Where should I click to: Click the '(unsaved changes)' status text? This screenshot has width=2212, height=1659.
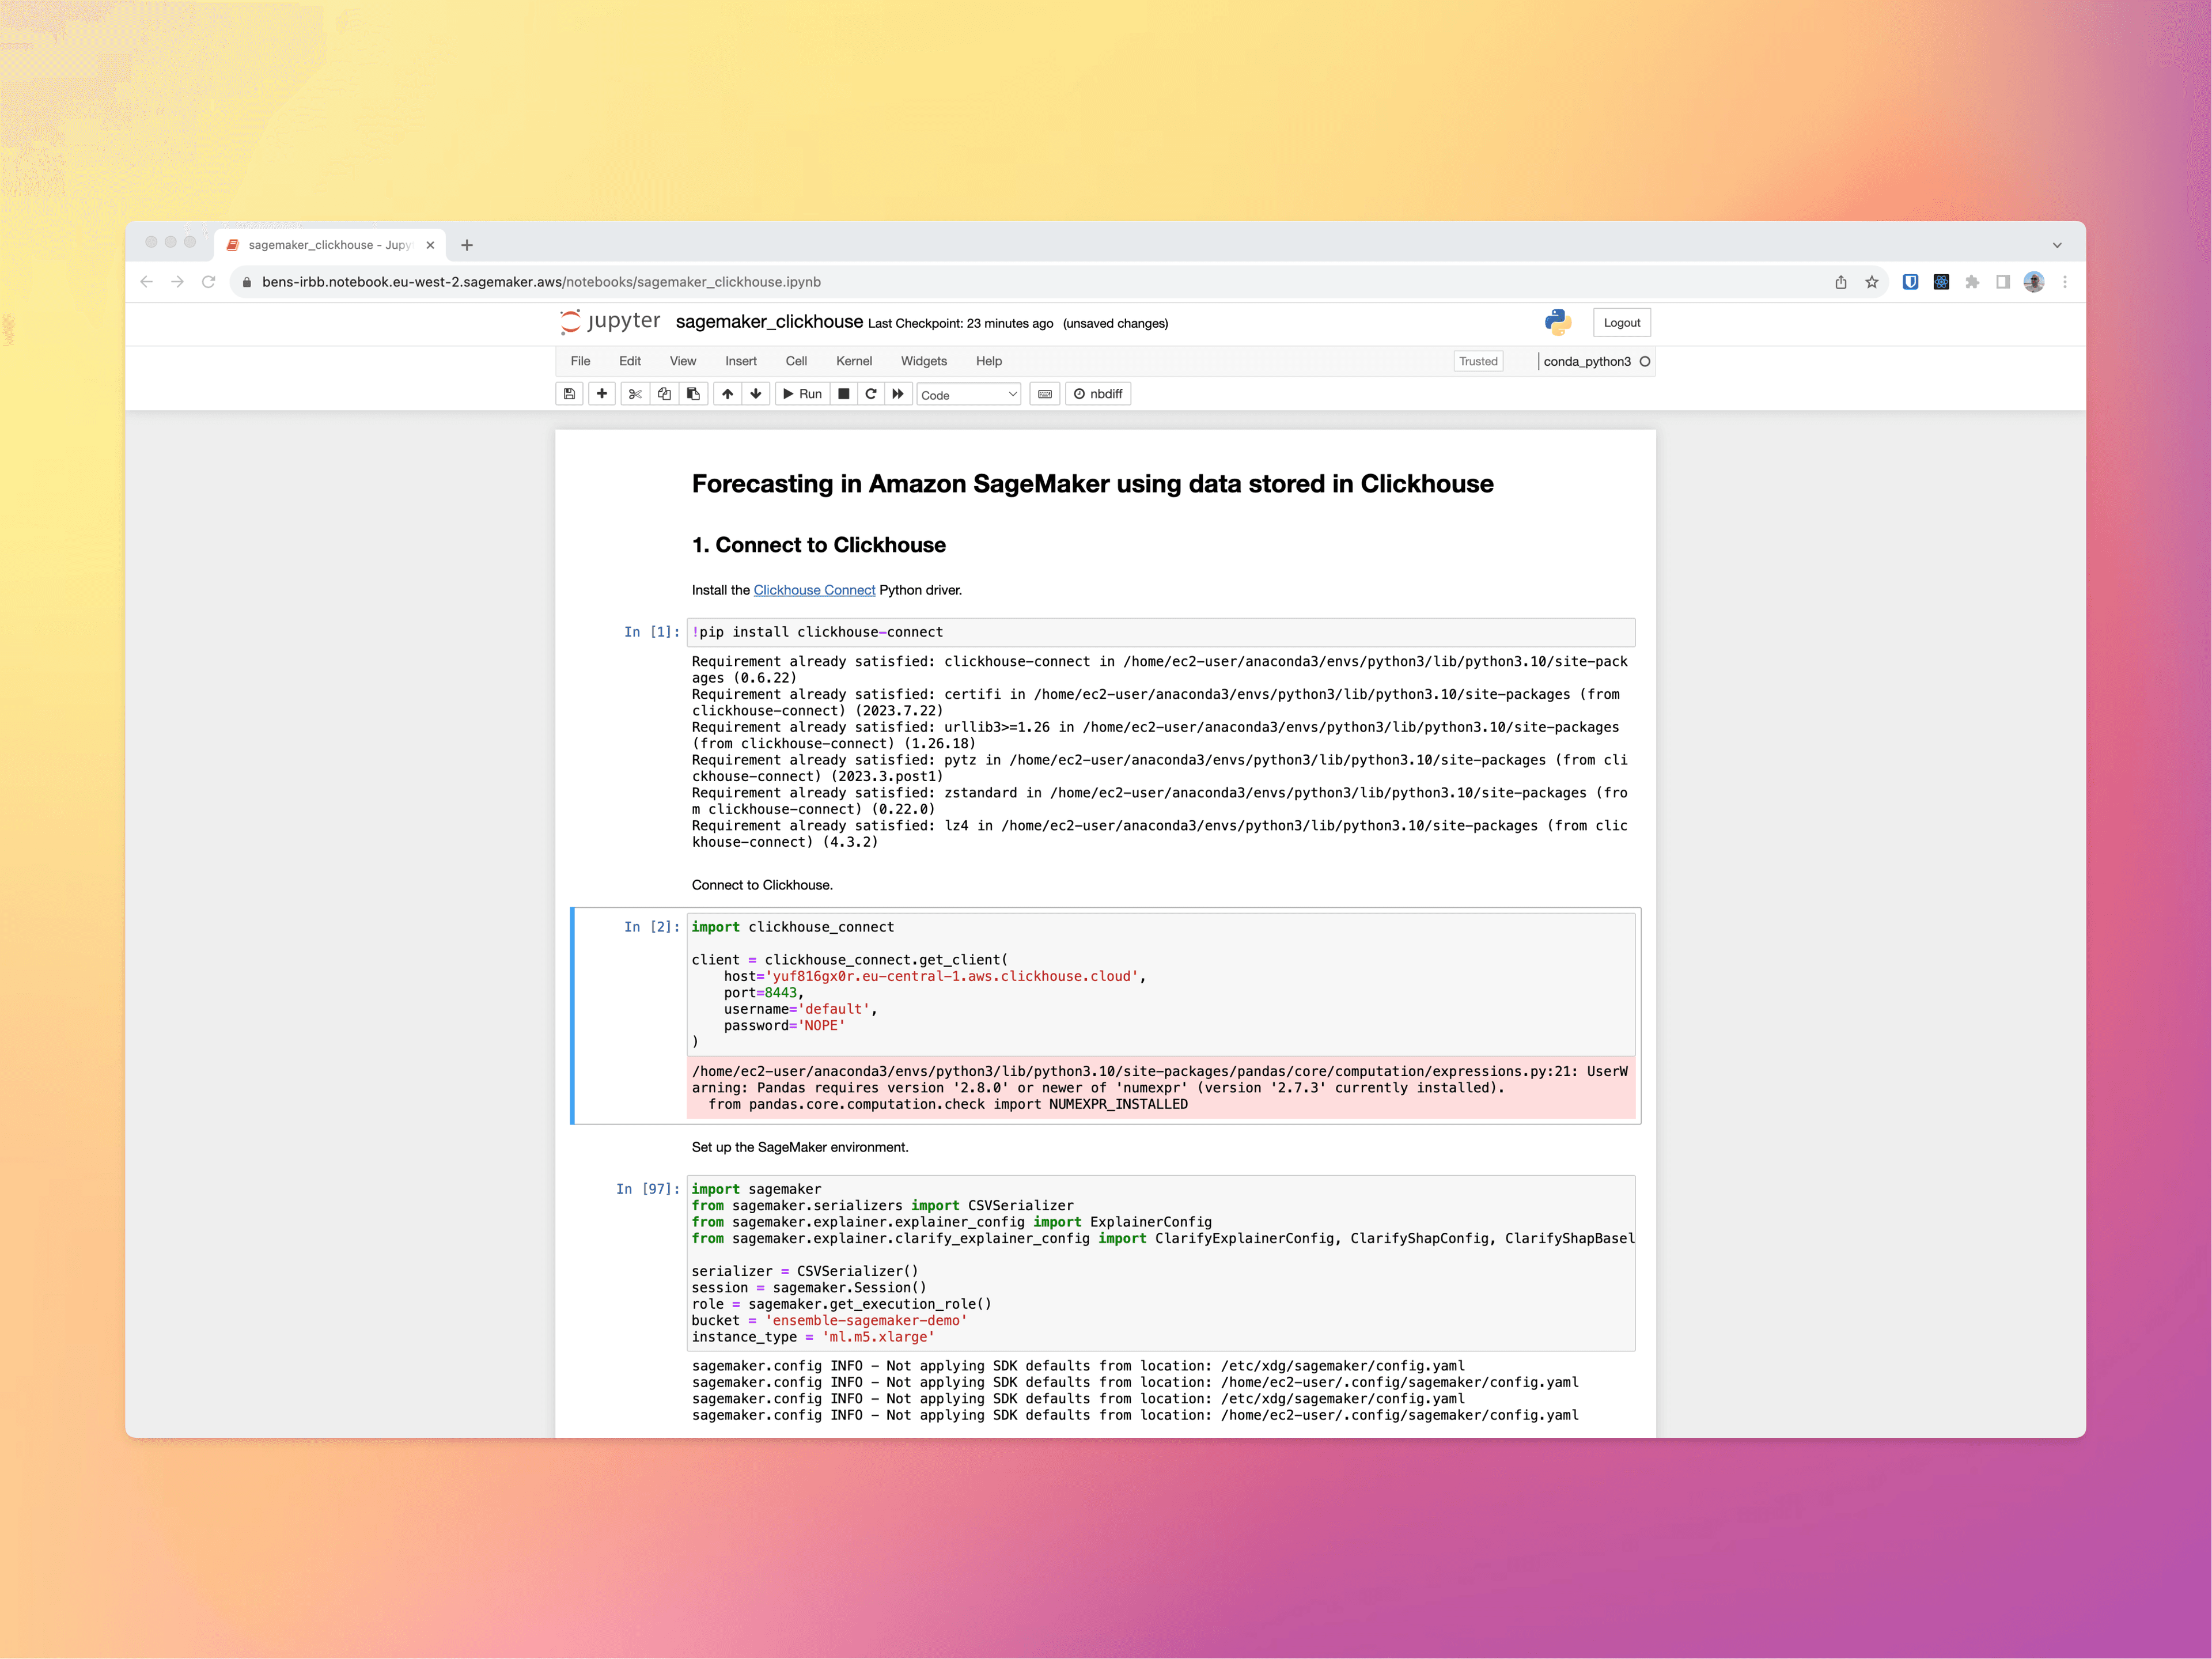click(1115, 324)
